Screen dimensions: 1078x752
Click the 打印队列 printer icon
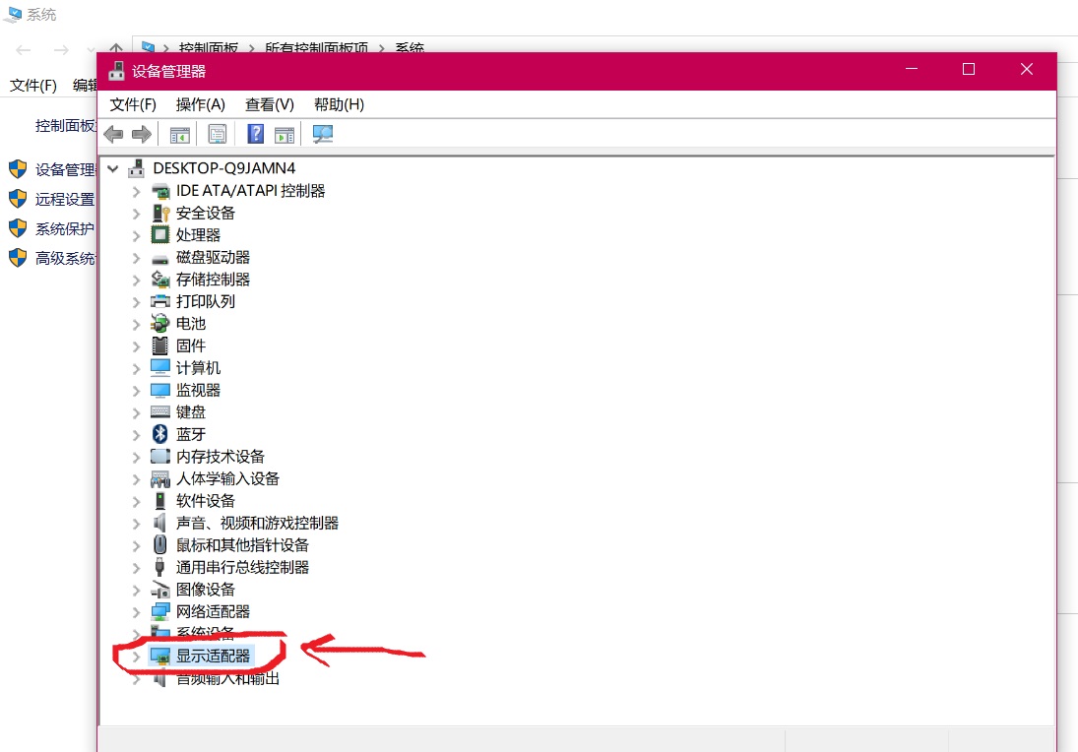[160, 301]
